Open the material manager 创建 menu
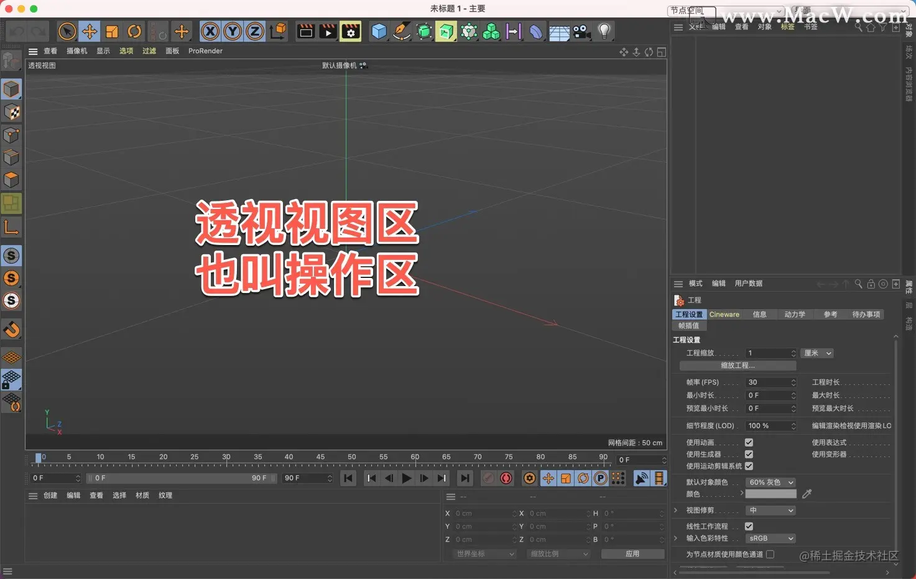Screen dimensions: 916x579 [50, 496]
